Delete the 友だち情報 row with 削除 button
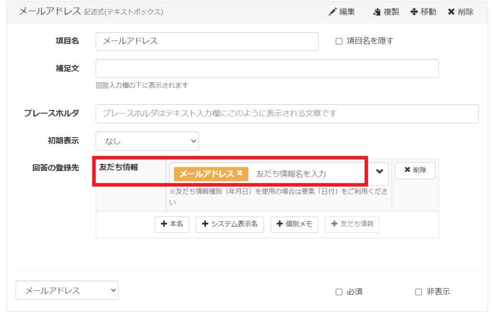This screenshot has width=491, height=314. [x=415, y=170]
